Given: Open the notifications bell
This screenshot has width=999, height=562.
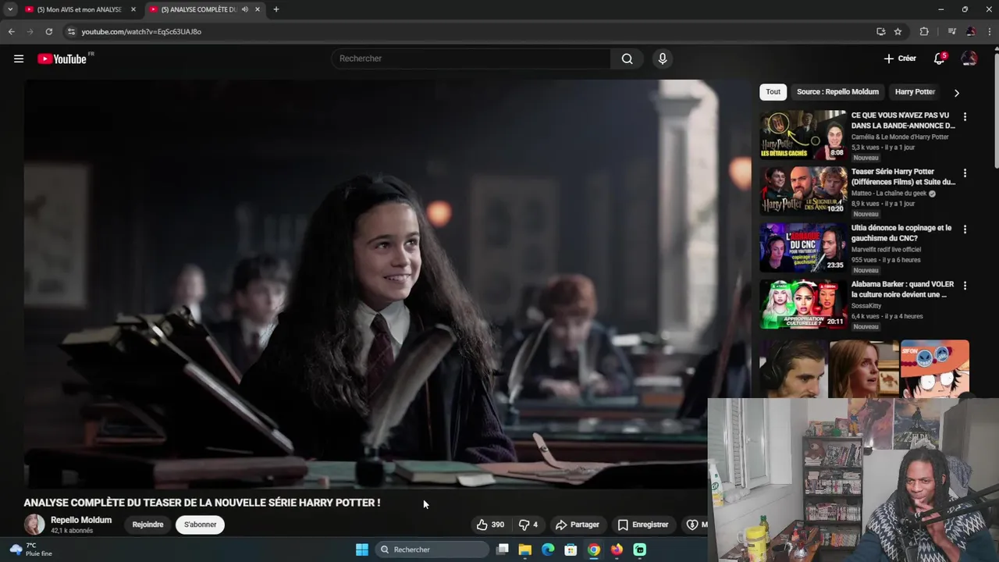Looking at the screenshot, I should (x=939, y=59).
